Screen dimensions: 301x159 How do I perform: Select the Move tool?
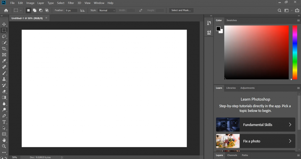pyautogui.click(x=4, y=24)
